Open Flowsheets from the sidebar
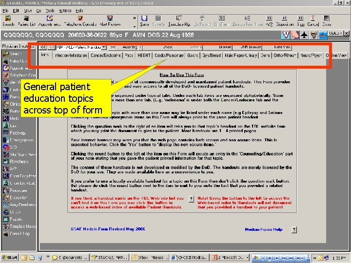Viewport: 351px width, 263px height. pos(16,162)
